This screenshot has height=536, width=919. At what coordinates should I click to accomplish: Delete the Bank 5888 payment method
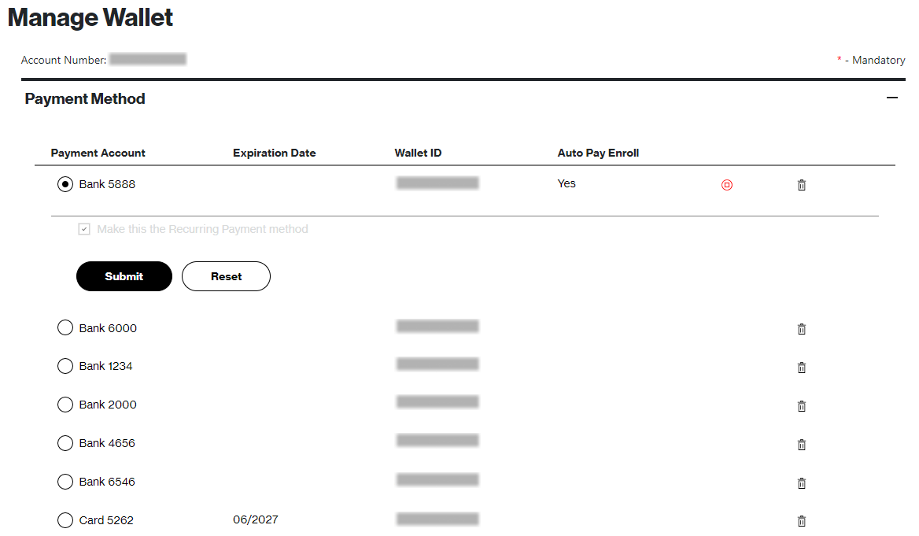point(802,184)
